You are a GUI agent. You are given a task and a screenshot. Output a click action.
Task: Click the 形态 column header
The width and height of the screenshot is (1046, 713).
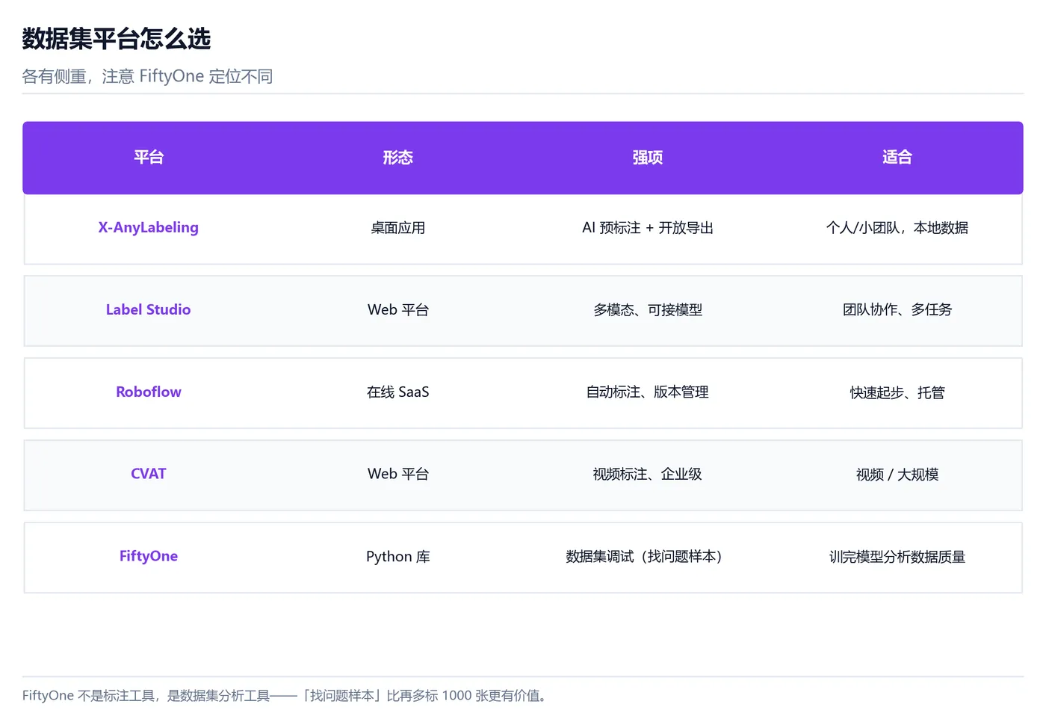point(398,157)
